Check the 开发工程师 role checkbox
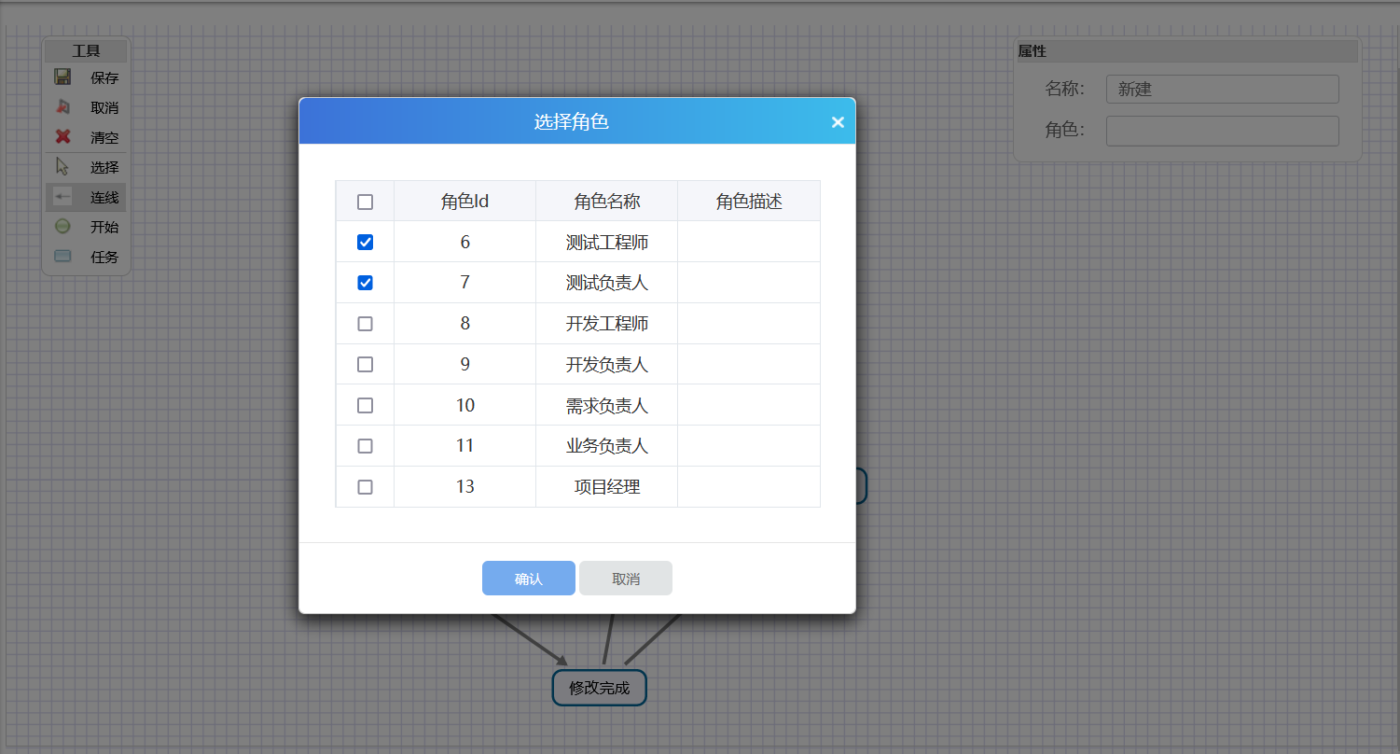1400x754 pixels. 365,324
